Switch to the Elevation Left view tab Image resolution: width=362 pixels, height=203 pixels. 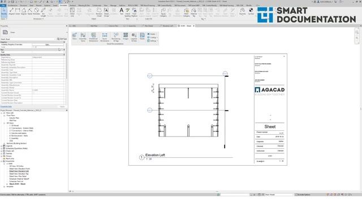pos(167,26)
